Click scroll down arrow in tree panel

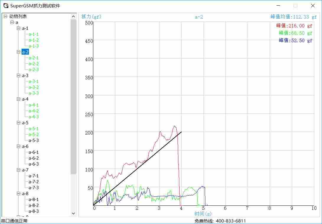tap(74, 213)
